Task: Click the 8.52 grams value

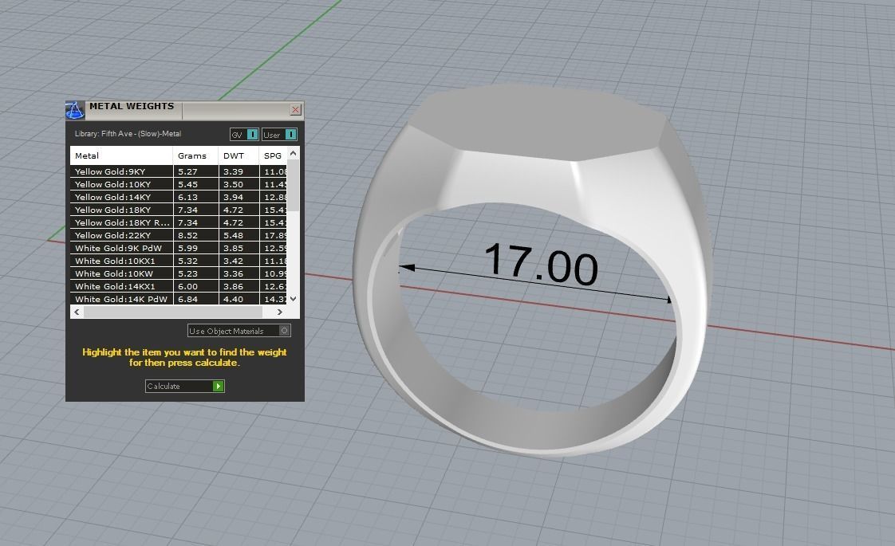Action: pos(187,235)
